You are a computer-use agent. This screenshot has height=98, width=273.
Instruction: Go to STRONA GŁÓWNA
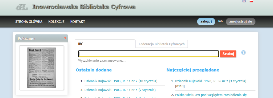point(29,22)
